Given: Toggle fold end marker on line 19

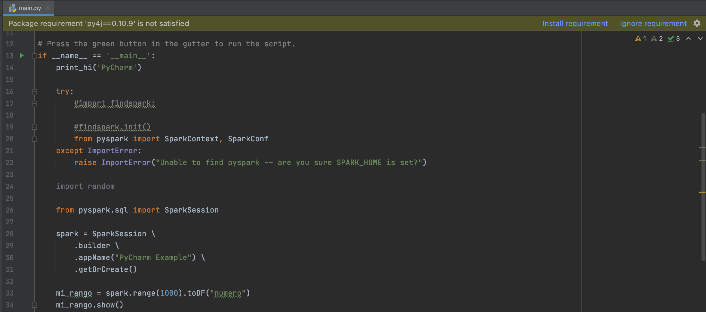Looking at the screenshot, I should 35,127.
